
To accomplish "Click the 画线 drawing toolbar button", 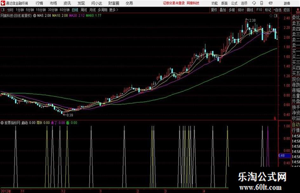I will pyautogui.click(x=250, y=10).
